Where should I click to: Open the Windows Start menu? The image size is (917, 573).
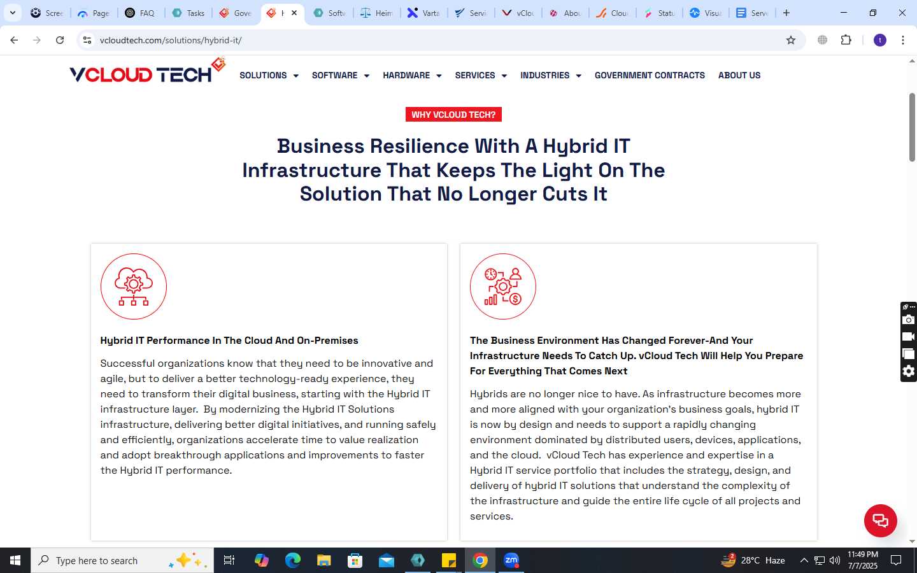tap(15, 560)
